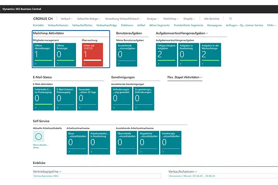Screen dimensions: 278x185
Task: Open the Aufgaben in der Warteschlange tile
Action: click(x=210, y=55)
